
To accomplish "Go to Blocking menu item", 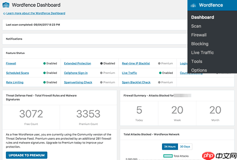I will point(200,44).
